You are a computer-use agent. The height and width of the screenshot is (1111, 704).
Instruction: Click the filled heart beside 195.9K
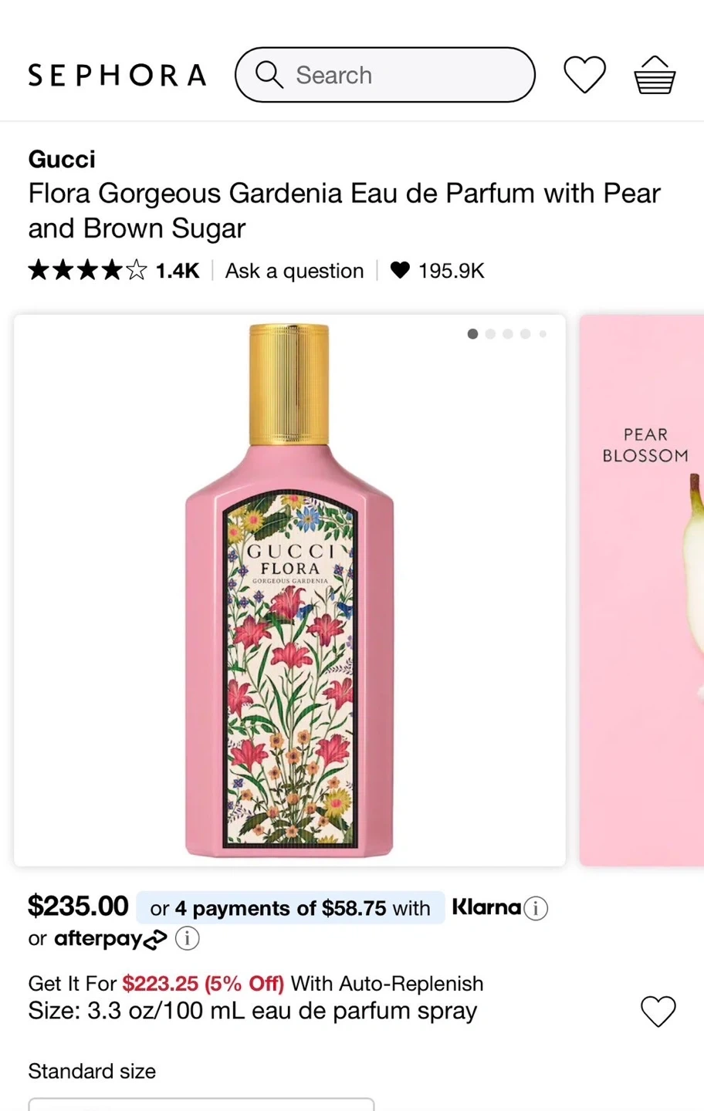pos(400,270)
